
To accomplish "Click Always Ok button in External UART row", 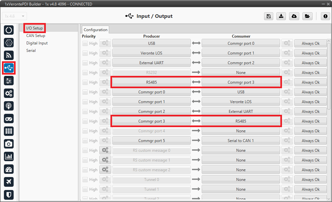I will tap(310, 63).
